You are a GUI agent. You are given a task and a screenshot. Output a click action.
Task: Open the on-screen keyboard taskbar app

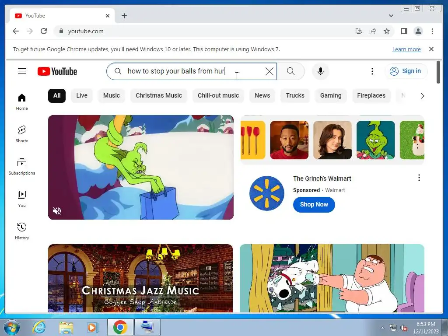click(x=147, y=327)
